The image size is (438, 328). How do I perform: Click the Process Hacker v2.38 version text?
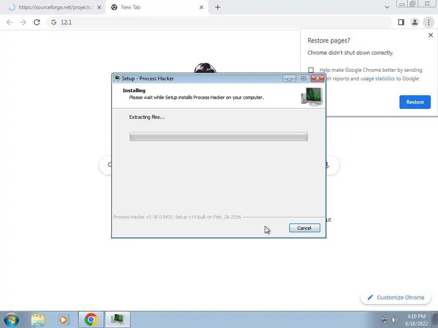(177, 217)
